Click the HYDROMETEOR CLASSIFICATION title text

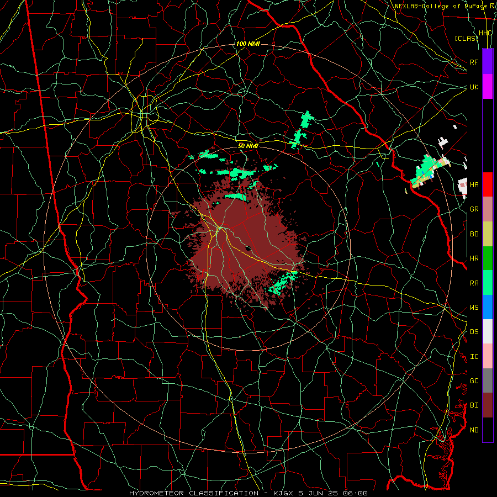(x=194, y=493)
